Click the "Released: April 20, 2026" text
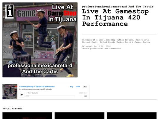This screenshot has height=119, width=159. (96, 46)
